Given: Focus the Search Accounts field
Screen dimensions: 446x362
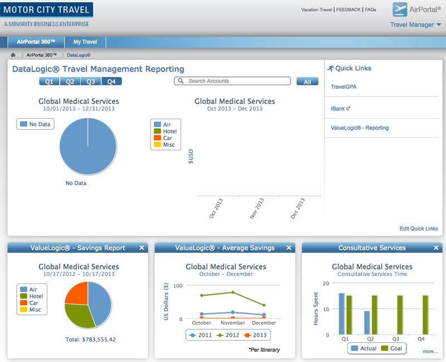Looking at the screenshot, I should 232,81.
